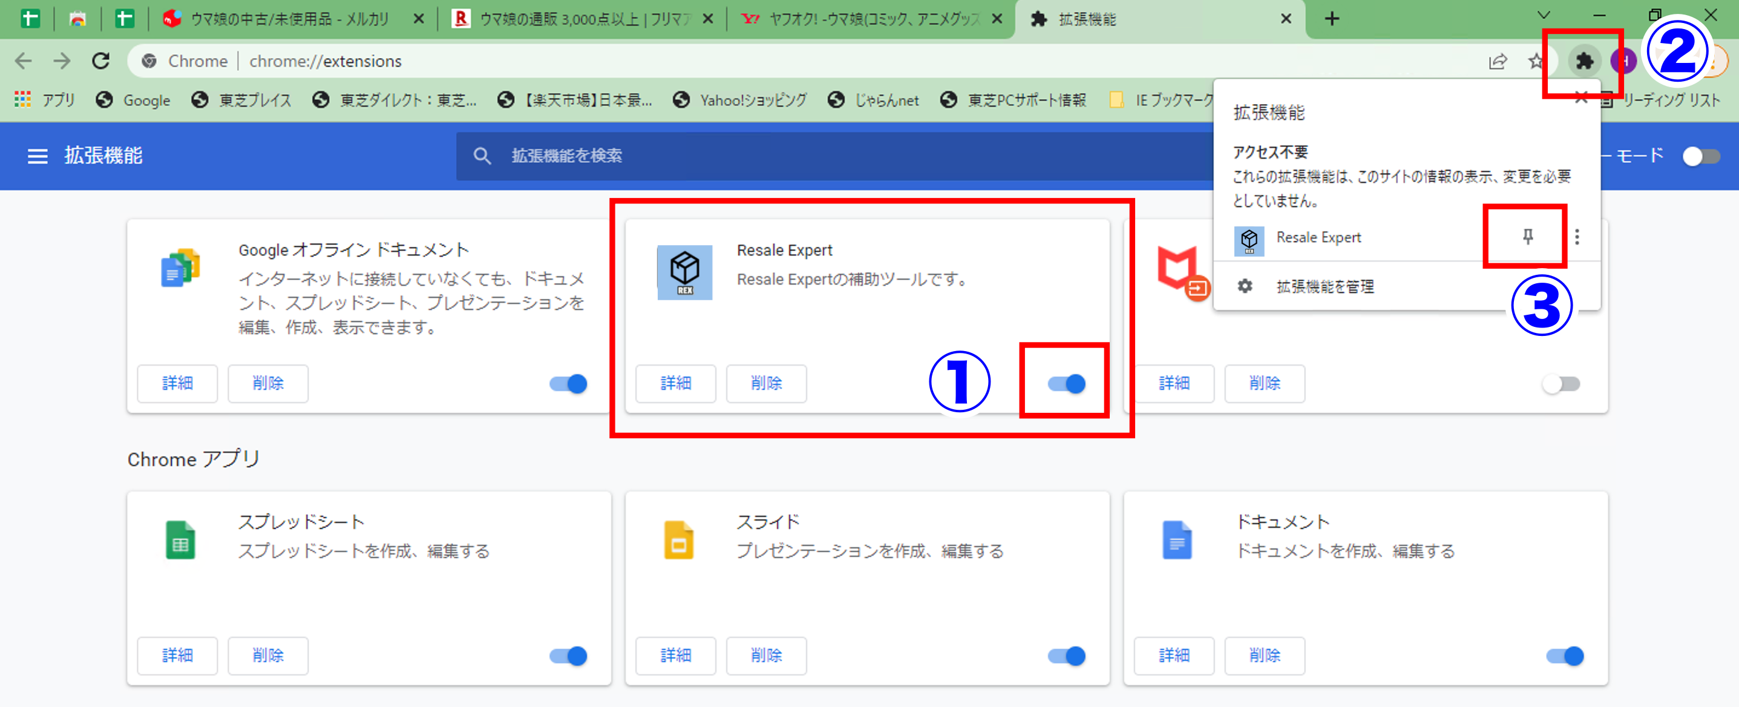The image size is (1739, 707).
Task: Click the 拡張機能を検索 search field
Action: 834,156
